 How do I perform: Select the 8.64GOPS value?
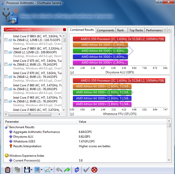[x=85, y=132]
